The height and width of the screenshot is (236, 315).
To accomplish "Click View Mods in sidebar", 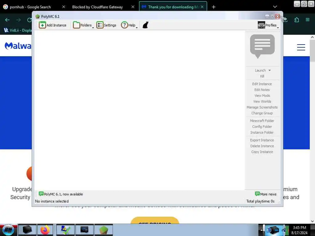I will [x=262, y=96].
